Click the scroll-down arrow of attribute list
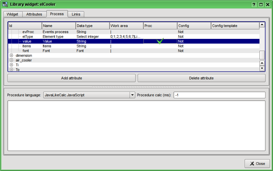The width and height of the screenshot is (273, 171). coord(262,69)
